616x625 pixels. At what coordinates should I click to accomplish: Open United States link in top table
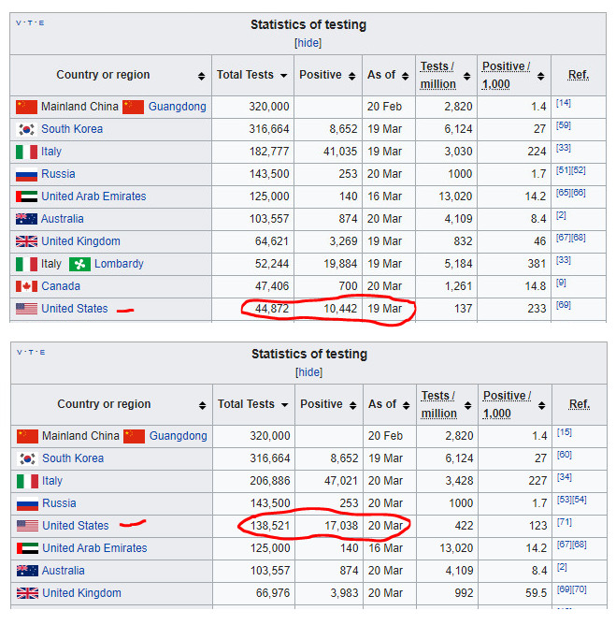[x=75, y=309]
